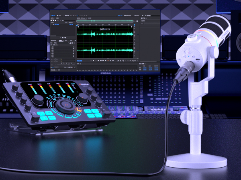Click the orange Record button
This screenshot has height=180, width=241.
[108, 61]
